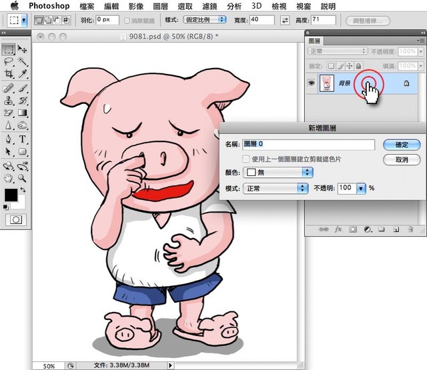Open the layers panel options menu
The height and width of the screenshot is (370, 427).
click(421, 41)
